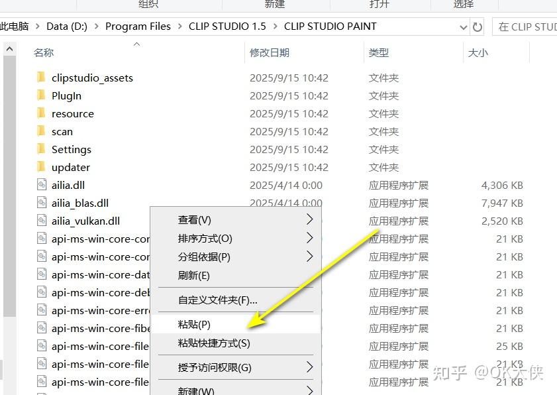Click the 25 KB size cell
557x395 pixels.
(509, 347)
